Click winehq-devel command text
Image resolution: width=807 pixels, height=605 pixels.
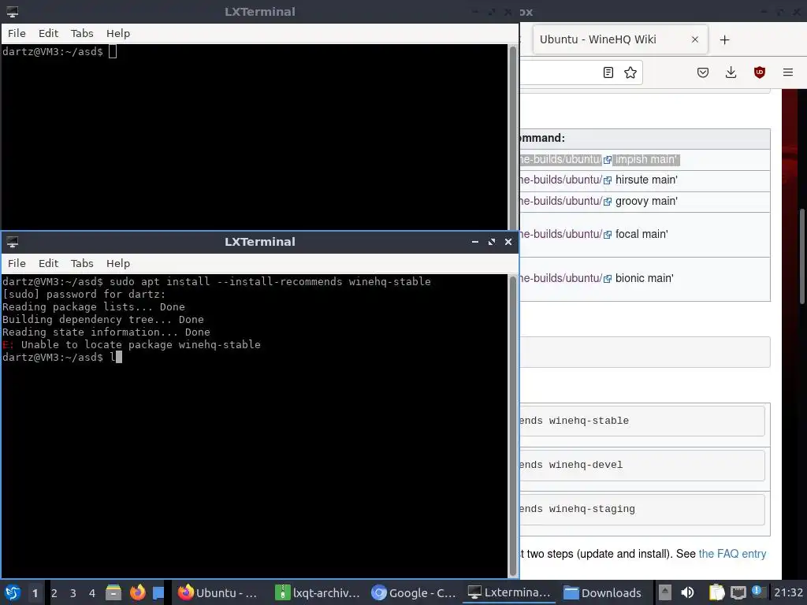point(571,465)
